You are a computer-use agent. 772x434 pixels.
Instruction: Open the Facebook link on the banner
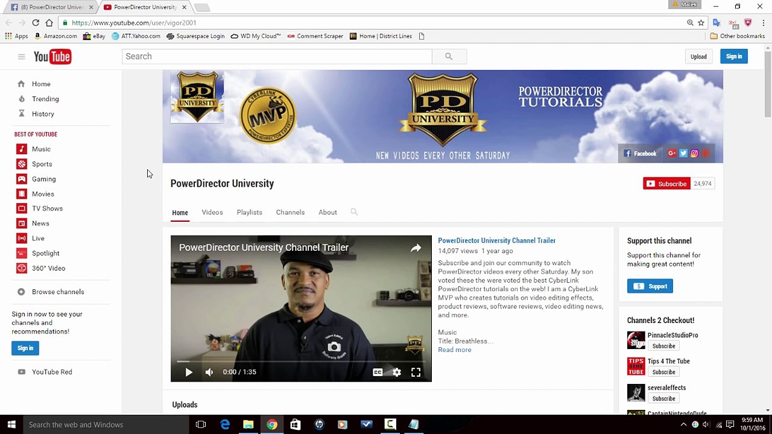640,154
